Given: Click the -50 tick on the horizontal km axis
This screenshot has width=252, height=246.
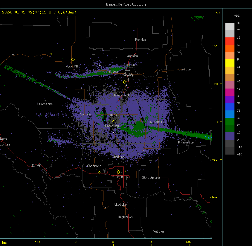Looking at the screenshot, I should click(x=75, y=242).
